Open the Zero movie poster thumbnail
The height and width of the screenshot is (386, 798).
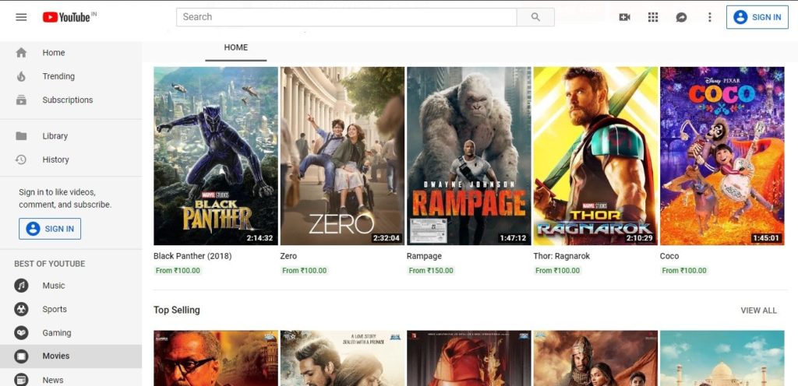click(343, 156)
